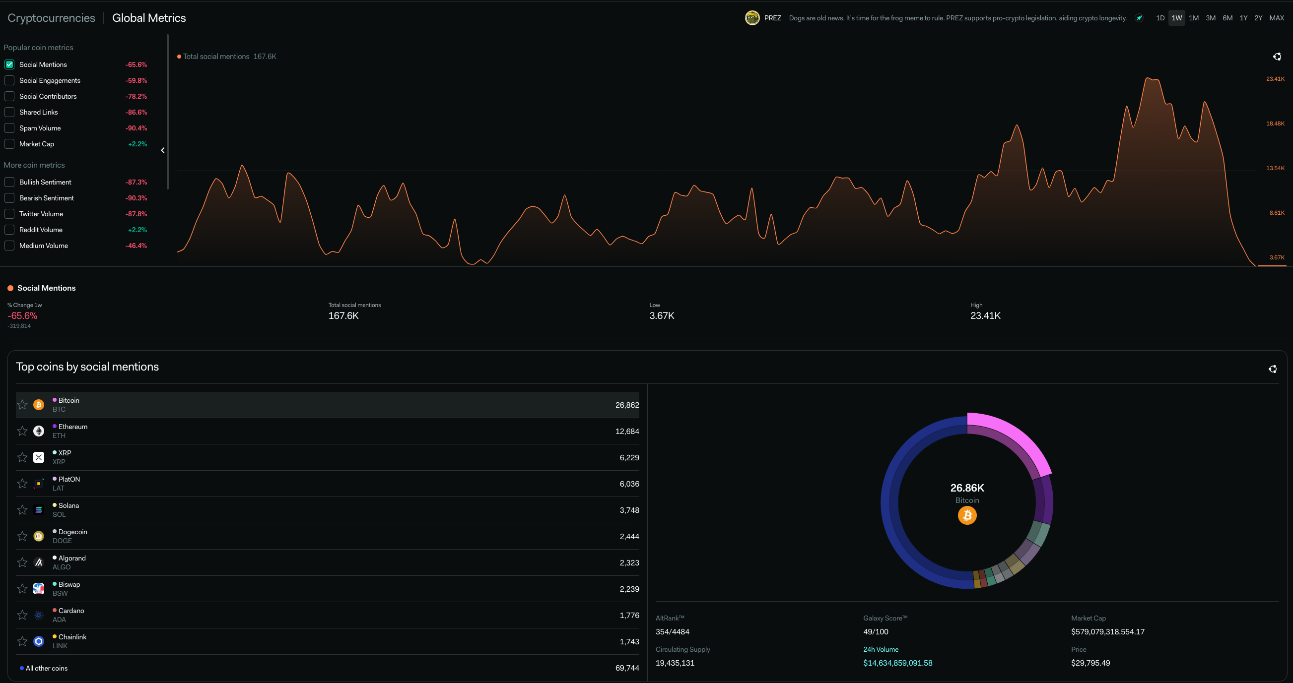Enable the Market Cap metric checkbox

point(9,144)
